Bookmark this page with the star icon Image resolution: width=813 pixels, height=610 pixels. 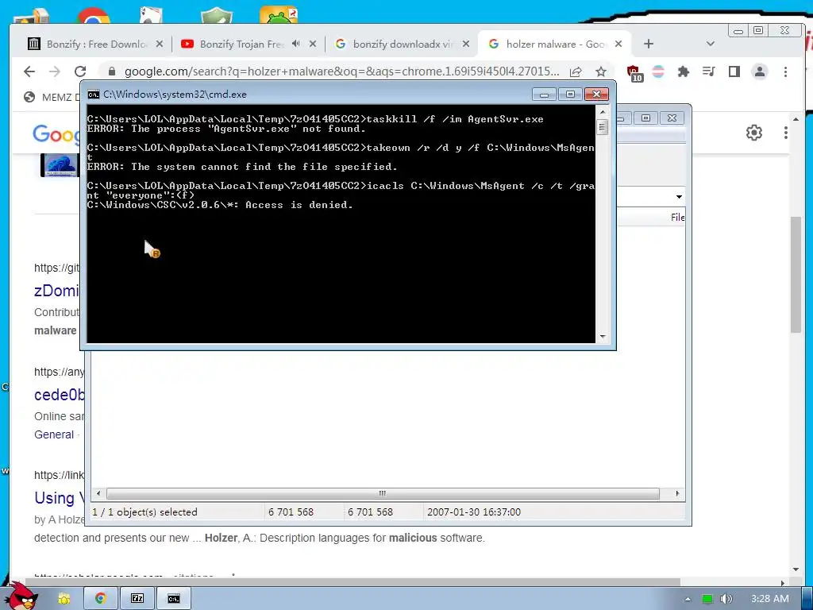tap(601, 71)
